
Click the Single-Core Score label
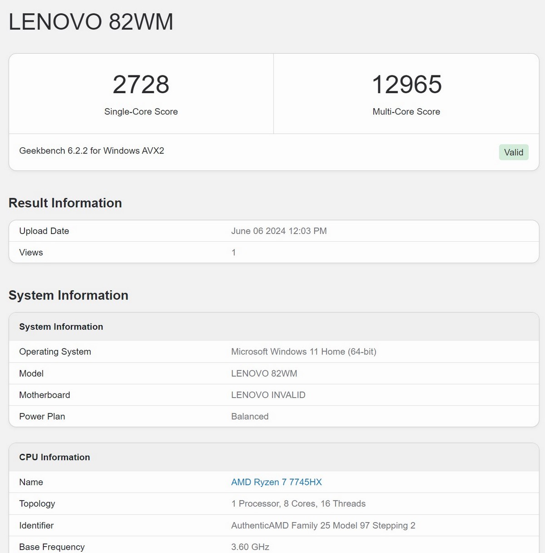pyautogui.click(x=141, y=112)
